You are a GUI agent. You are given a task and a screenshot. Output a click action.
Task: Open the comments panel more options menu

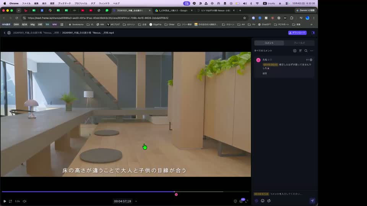312,51
